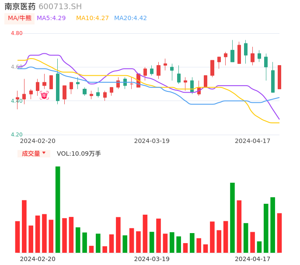The height and width of the screenshot is (265, 300).
Task: Click the stock code 600713.SH
Action: coord(60,7)
